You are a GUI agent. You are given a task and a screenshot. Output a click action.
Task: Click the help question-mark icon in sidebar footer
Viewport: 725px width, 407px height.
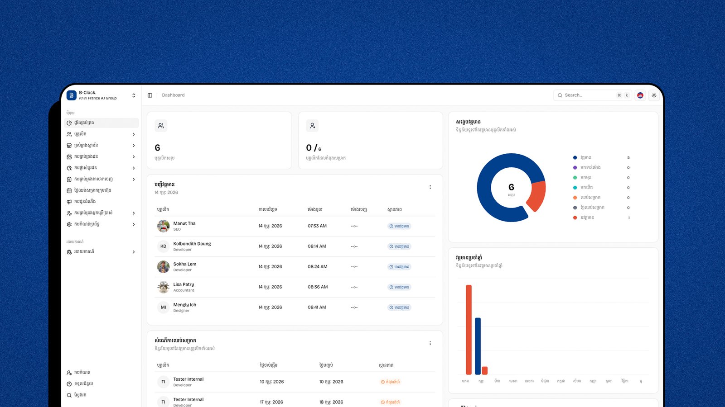coord(69,384)
